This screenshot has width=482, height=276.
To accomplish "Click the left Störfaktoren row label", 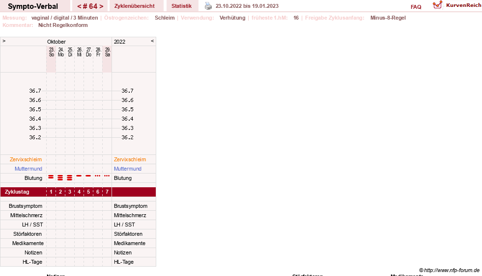I will [x=28, y=234].
